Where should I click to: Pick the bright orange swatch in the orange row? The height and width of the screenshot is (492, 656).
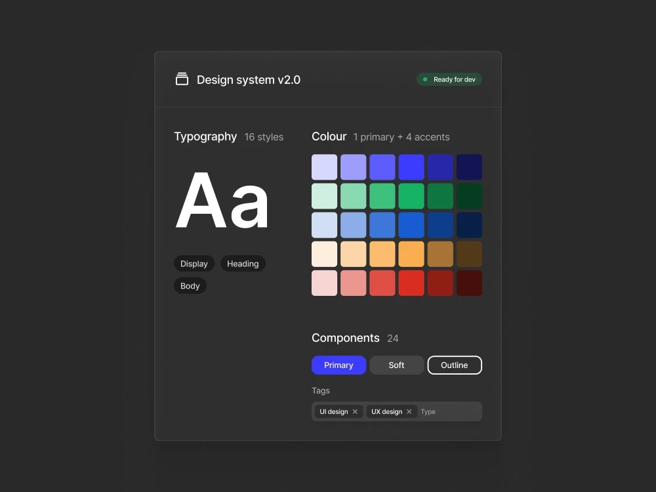[x=411, y=254]
